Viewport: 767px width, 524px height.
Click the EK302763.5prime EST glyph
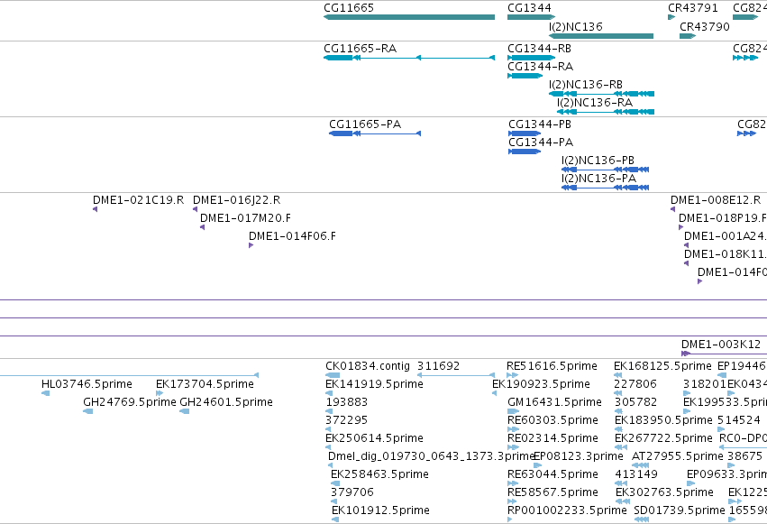point(623,502)
